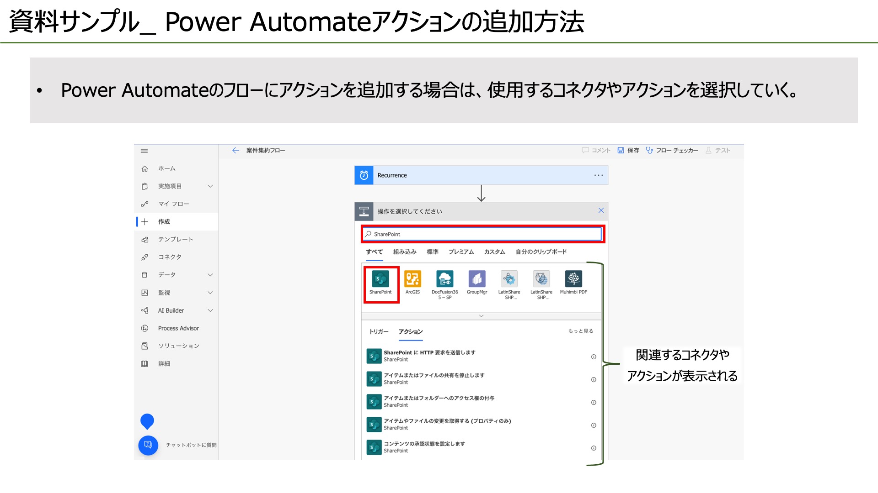This screenshot has height=493, width=878.
Task: Click the 作成 label in sidebar
Action: [164, 222]
